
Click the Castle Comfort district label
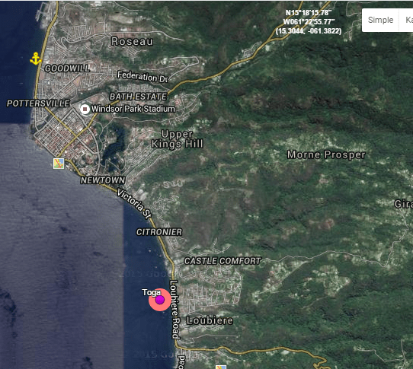(x=223, y=261)
